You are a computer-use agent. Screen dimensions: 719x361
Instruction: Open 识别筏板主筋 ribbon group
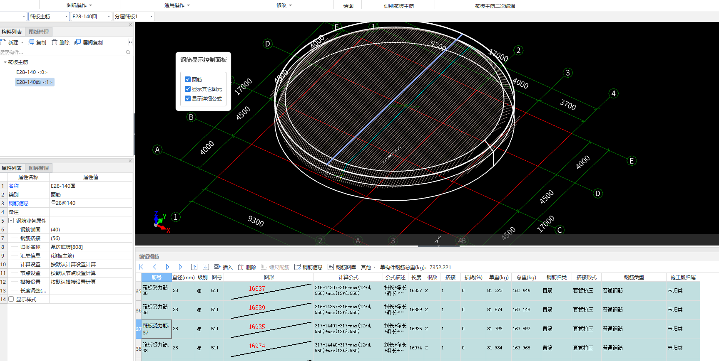(x=399, y=6)
